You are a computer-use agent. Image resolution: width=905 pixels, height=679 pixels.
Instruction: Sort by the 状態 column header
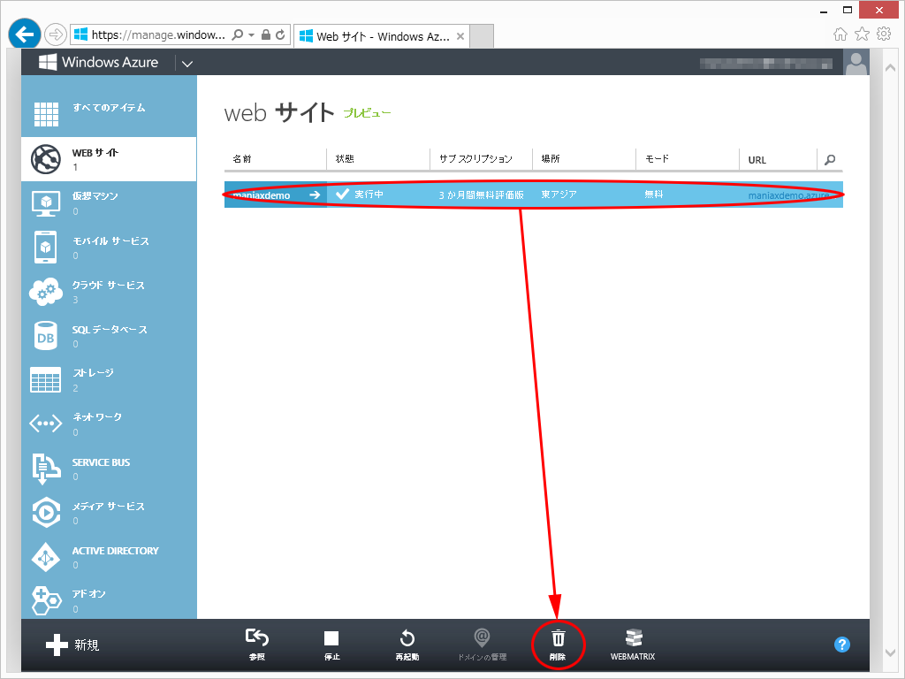click(345, 159)
